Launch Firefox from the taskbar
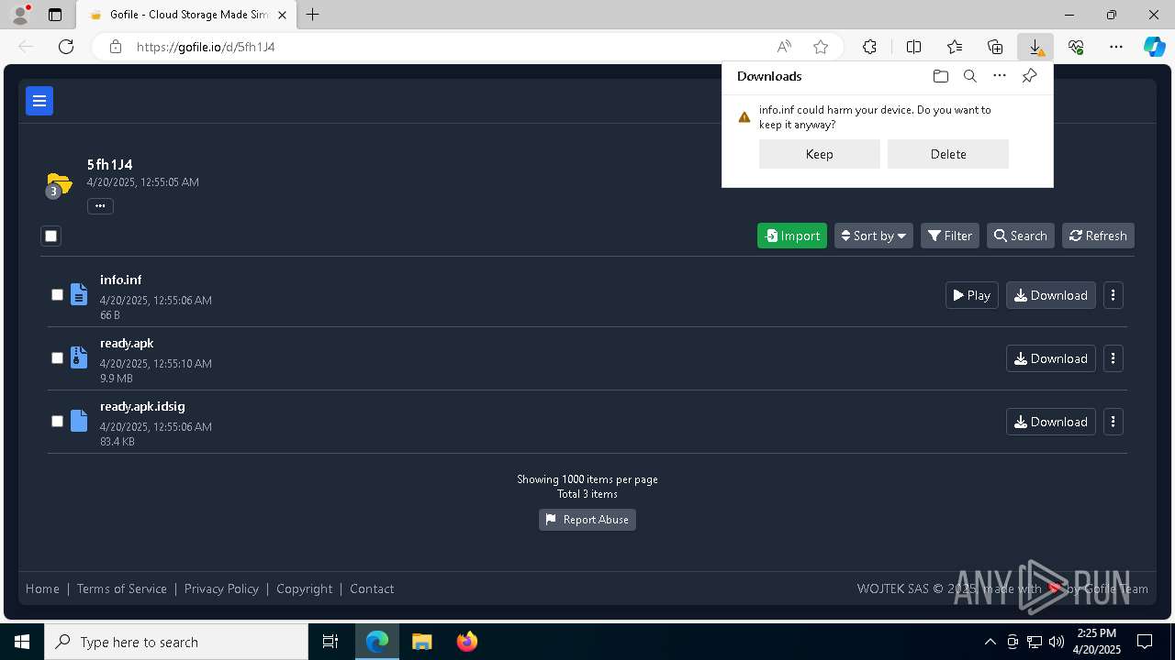This screenshot has height=660, width=1175. pos(467,642)
